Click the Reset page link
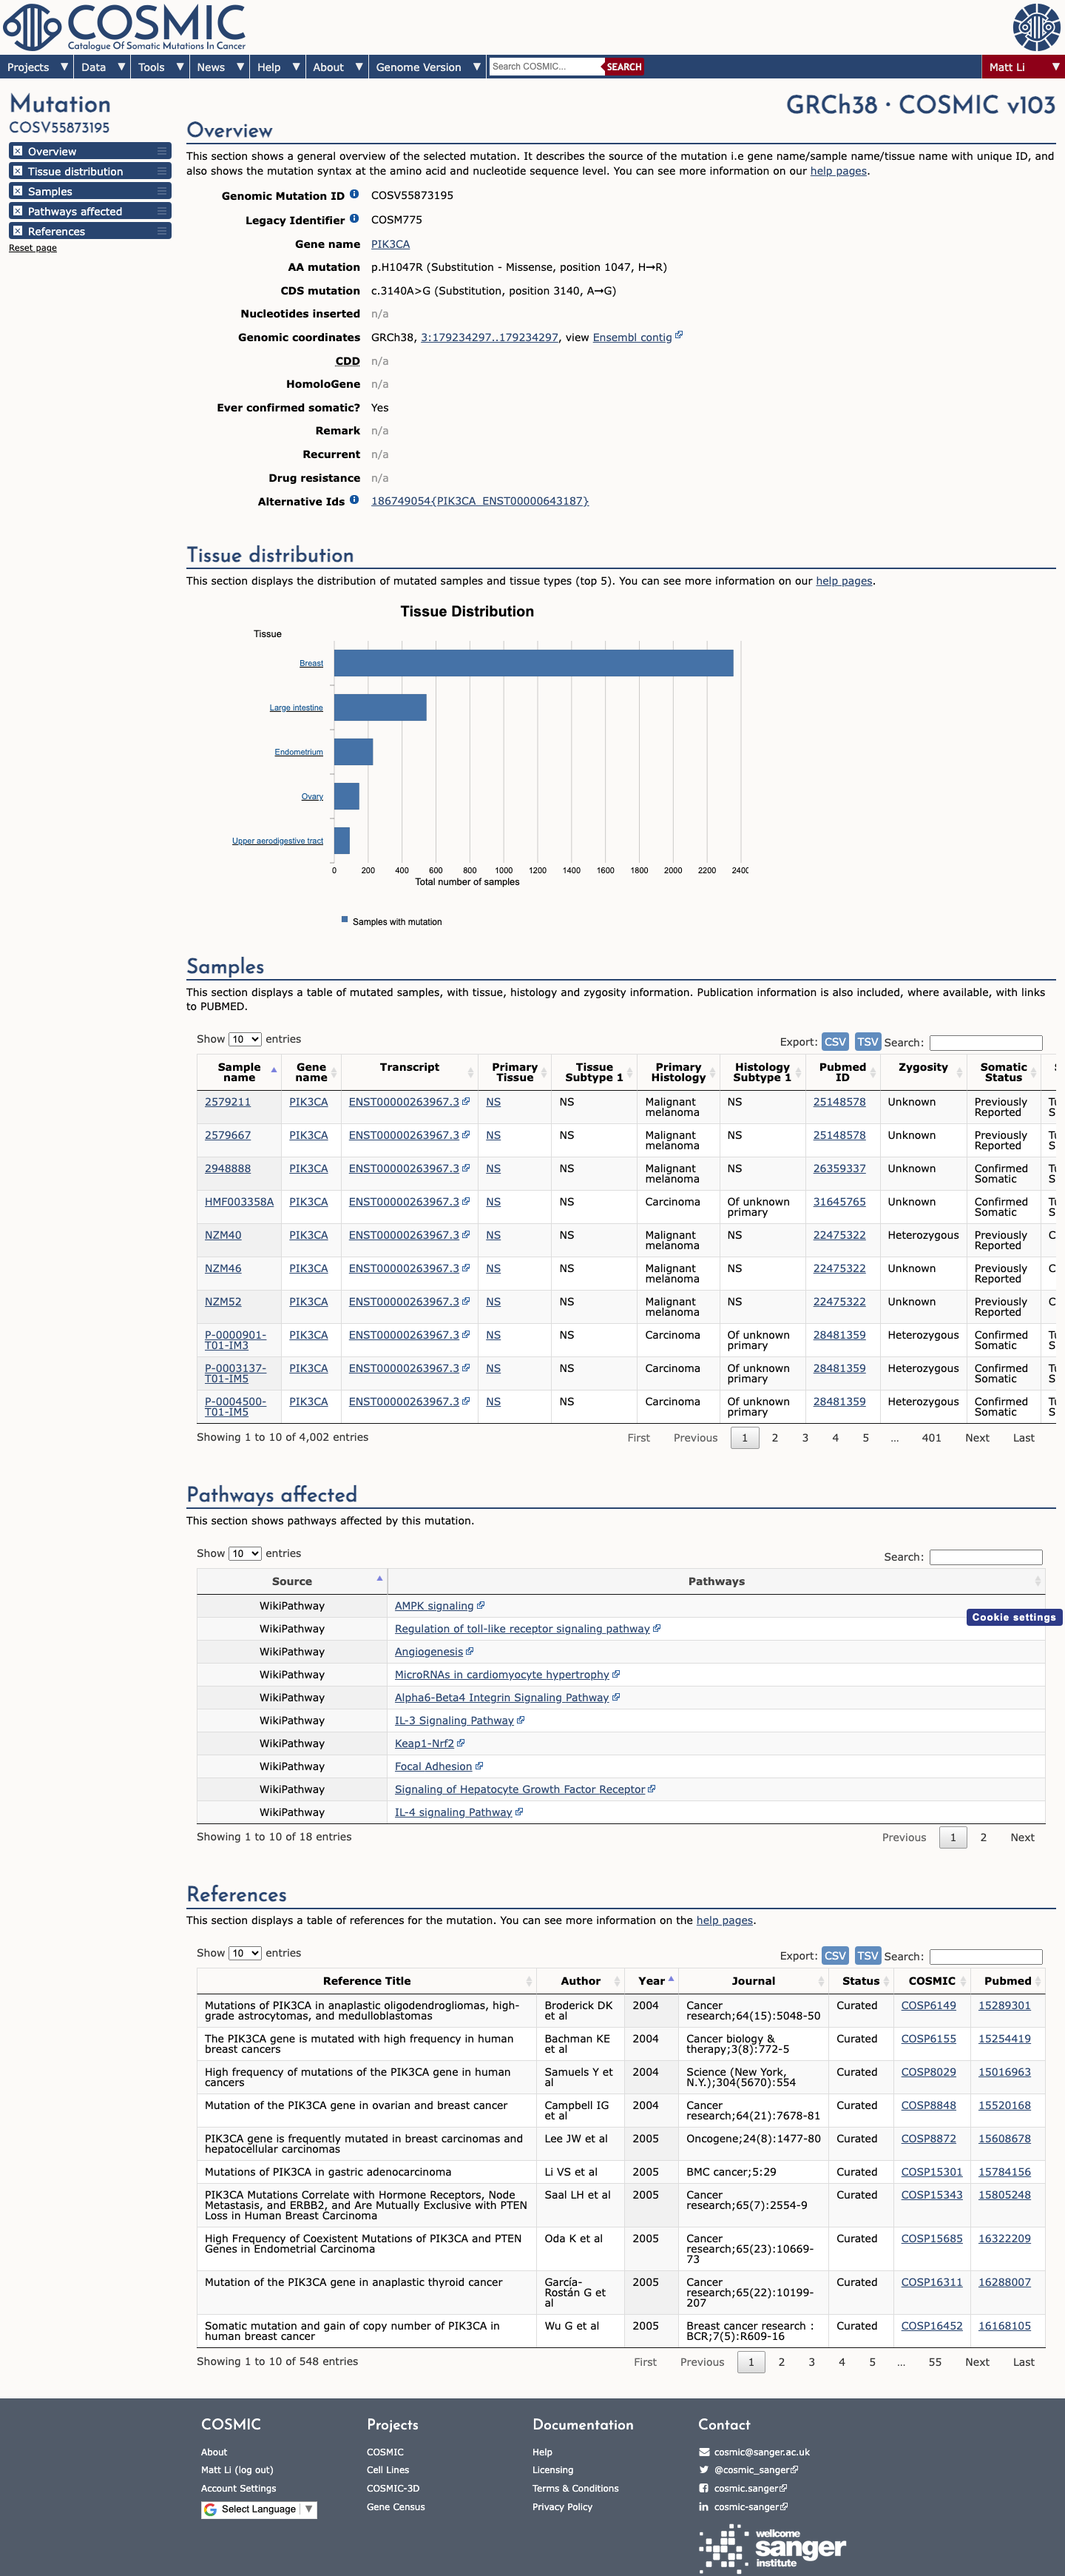Viewport: 1065px width, 2576px height. point(33,248)
